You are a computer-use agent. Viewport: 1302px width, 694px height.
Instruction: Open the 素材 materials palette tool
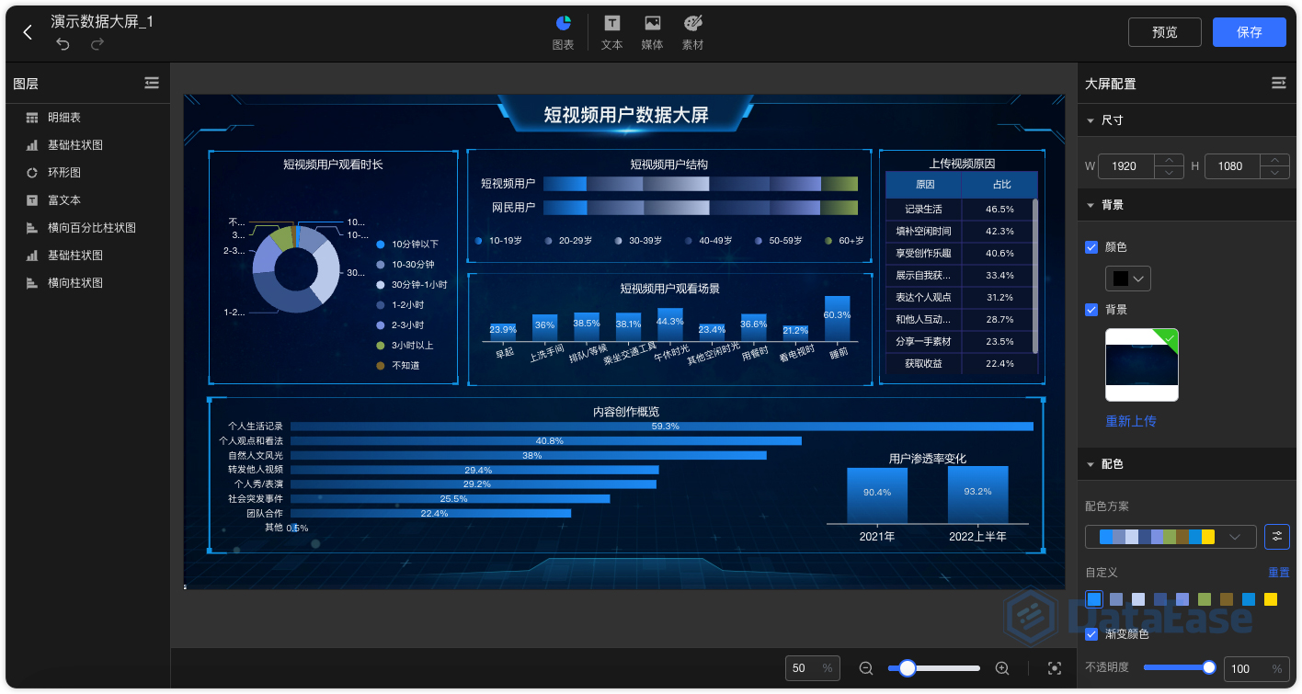[692, 32]
